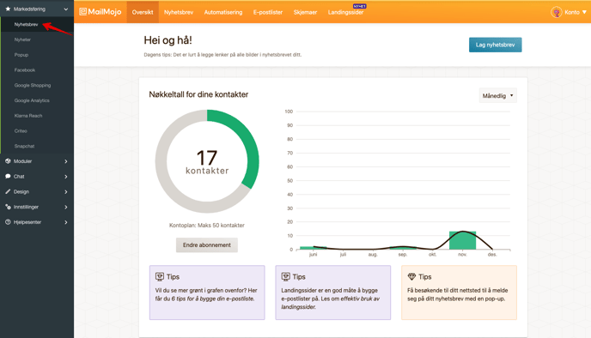The height and width of the screenshot is (338, 591).
Task: Click the Innstillinger gears icon
Action: 8,207
